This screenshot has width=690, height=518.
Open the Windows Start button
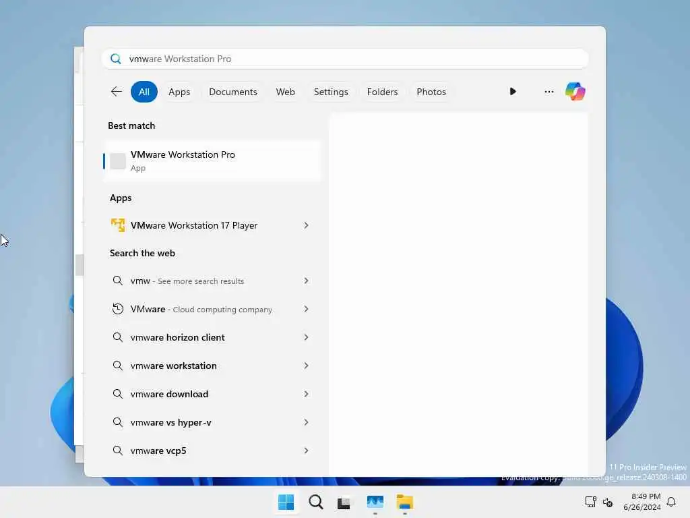[x=286, y=502]
